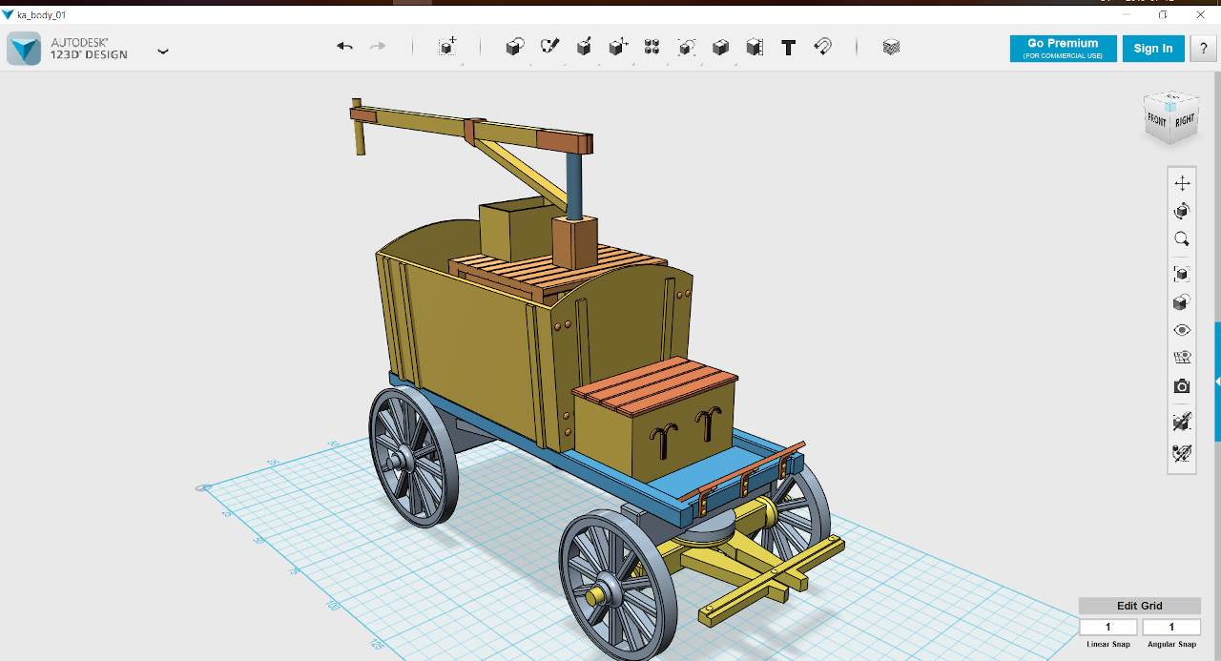Switch view display mode (materials/outlines)
1221x661 pixels.
pyautogui.click(x=1182, y=302)
